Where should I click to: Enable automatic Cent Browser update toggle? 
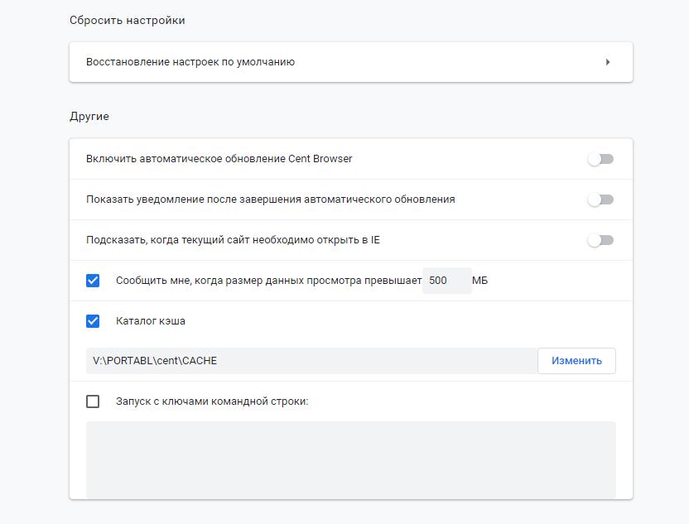pos(600,159)
